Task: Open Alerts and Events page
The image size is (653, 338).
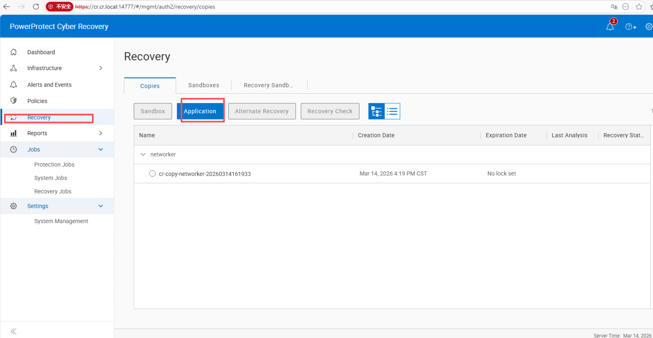Action: click(49, 84)
